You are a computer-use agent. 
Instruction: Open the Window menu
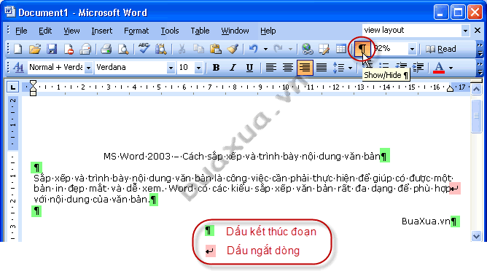click(x=235, y=31)
